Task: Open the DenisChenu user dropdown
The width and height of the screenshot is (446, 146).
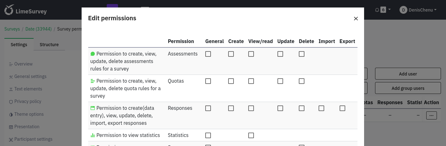Action: (x=418, y=10)
